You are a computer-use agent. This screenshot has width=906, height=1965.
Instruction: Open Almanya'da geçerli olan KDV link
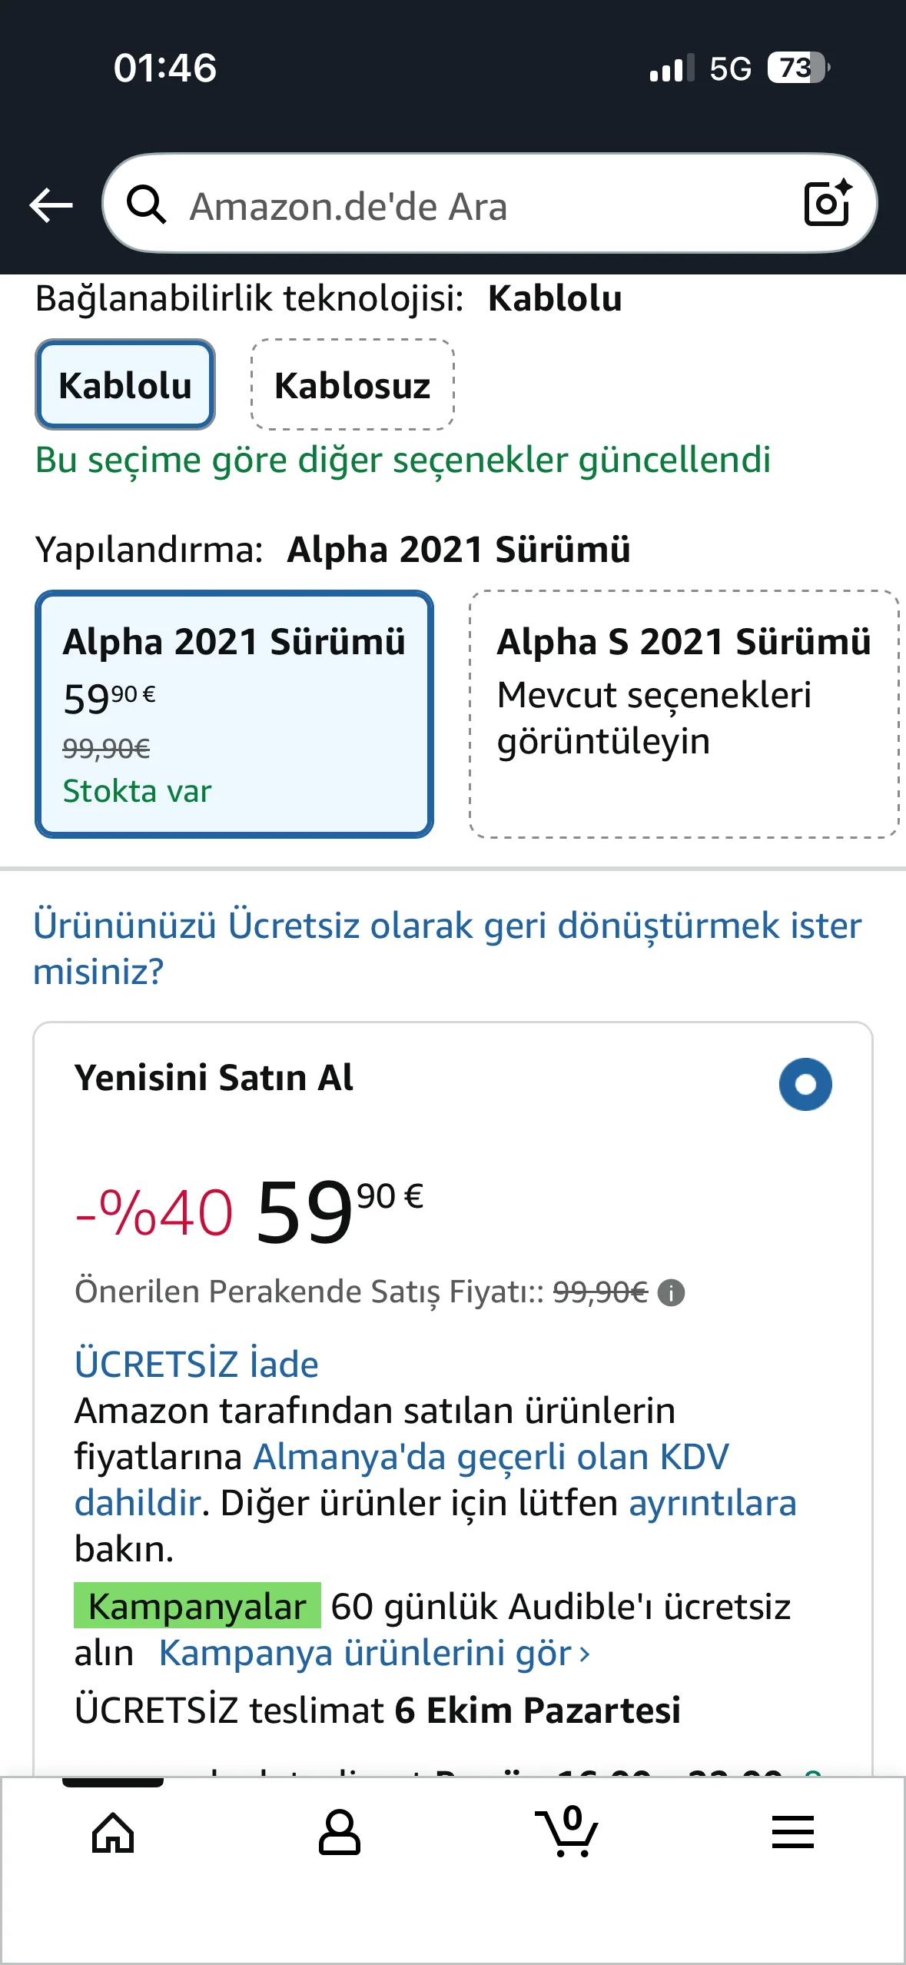(x=491, y=1457)
